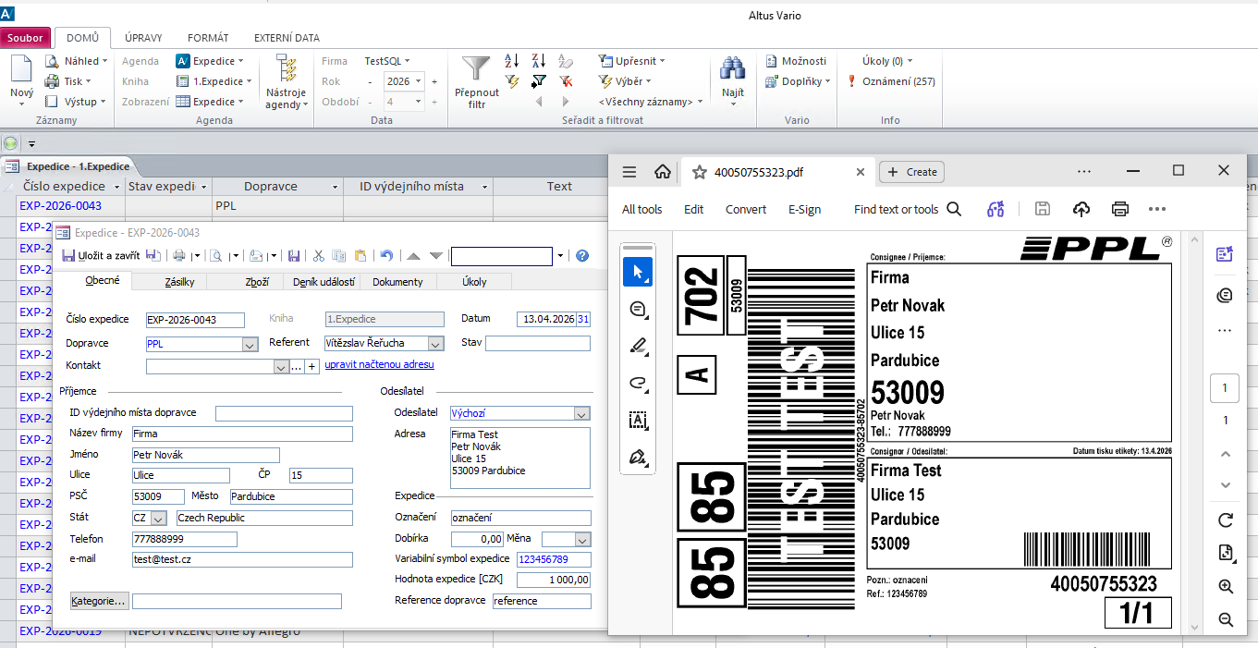This screenshot has height=648, width=1258.
Task: Click the cut scissors icon
Action: 318,256
